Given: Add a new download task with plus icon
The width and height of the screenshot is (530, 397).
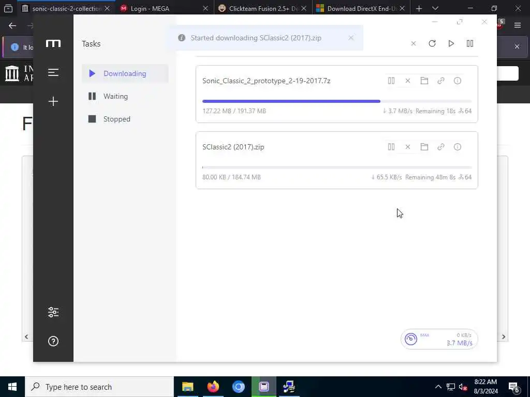Looking at the screenshot, I should point(53,101).
